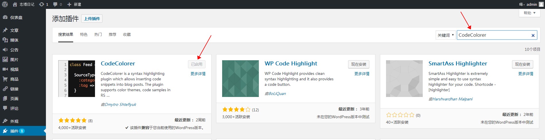The width and height of the screenshot is (545, 140).
Task: Click the 3,000+活跃安装 text
Action: pos(236,117)
